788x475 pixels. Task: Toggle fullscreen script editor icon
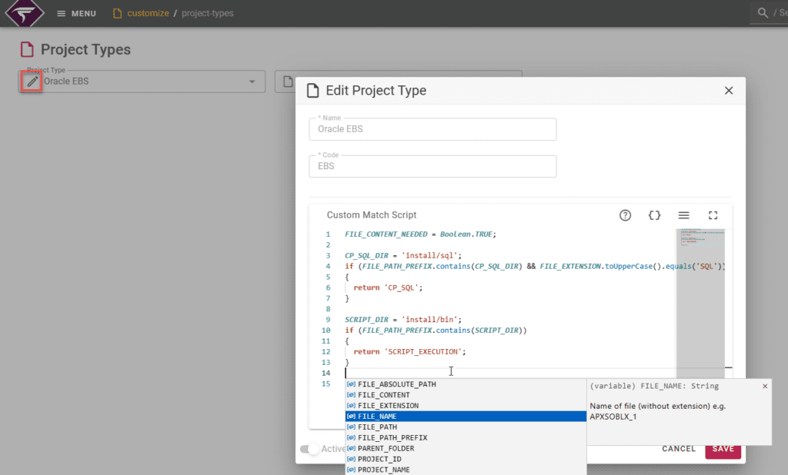[713, 215]
